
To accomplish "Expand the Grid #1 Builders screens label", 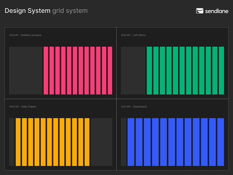I will tap(25, 35).
